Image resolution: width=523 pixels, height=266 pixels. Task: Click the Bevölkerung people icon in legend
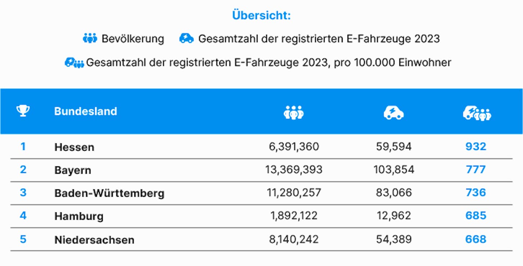(90, 38)
